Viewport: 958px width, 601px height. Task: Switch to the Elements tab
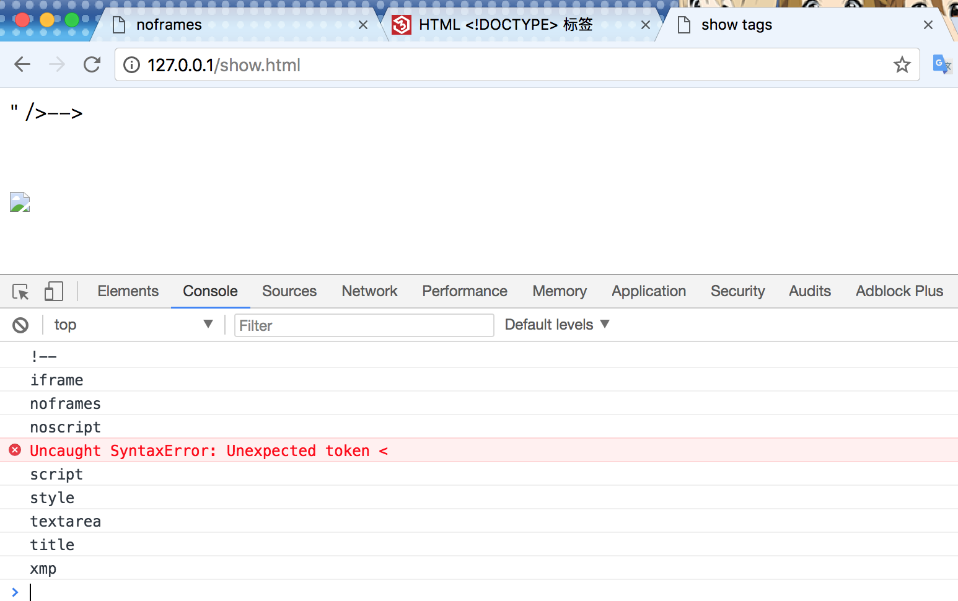tap(128, 291)
